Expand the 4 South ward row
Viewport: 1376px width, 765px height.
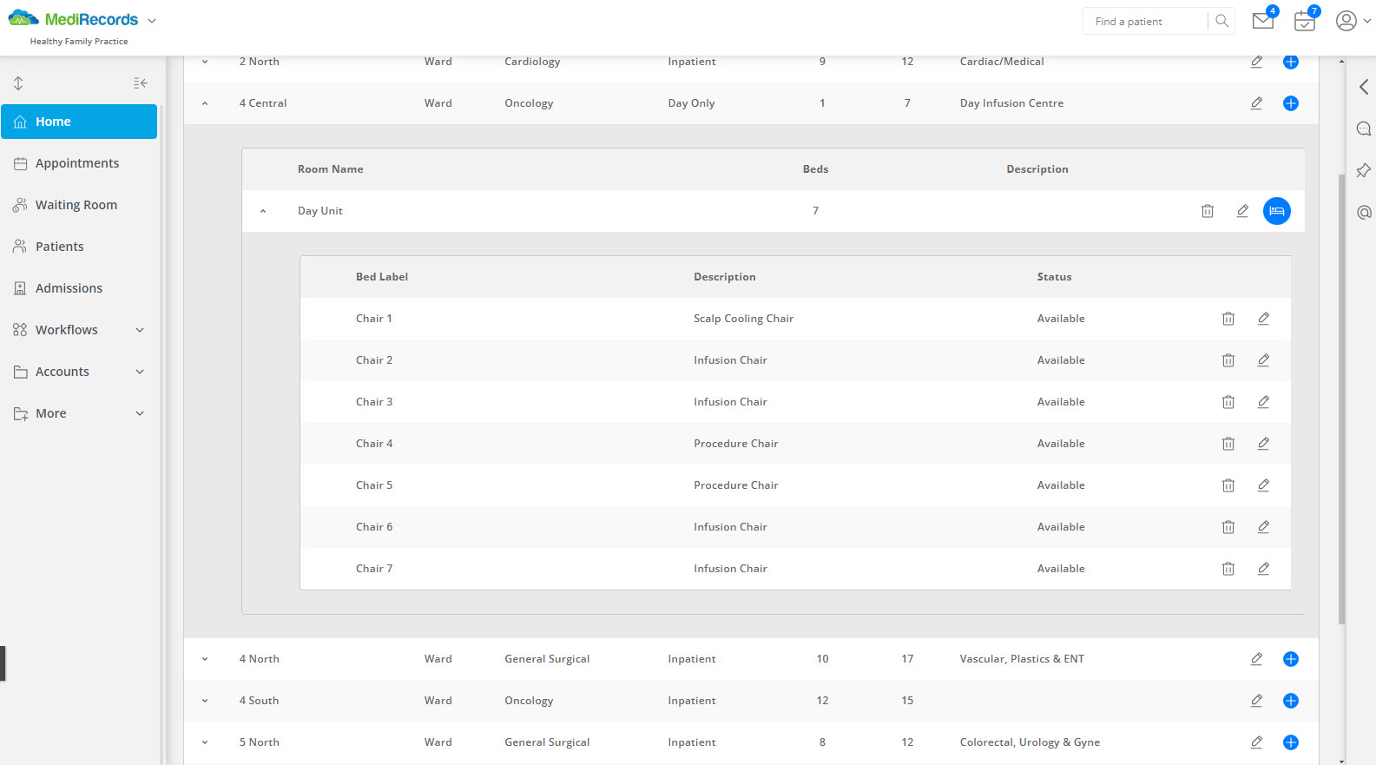(205, 701)
